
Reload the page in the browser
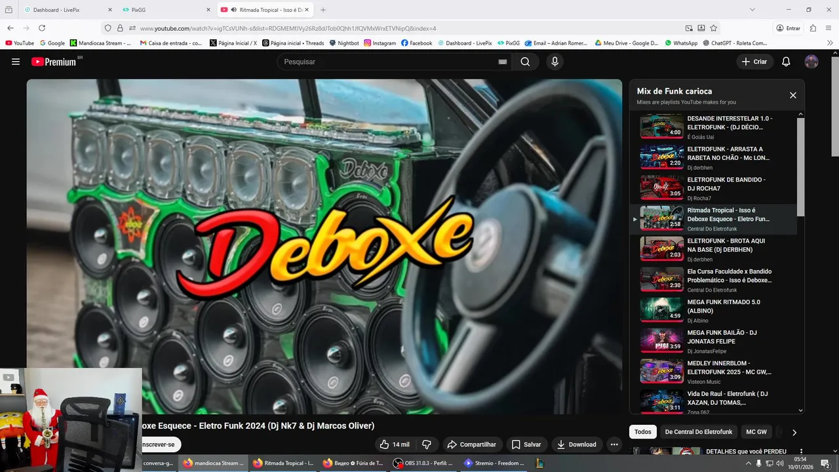coord(42,28)
